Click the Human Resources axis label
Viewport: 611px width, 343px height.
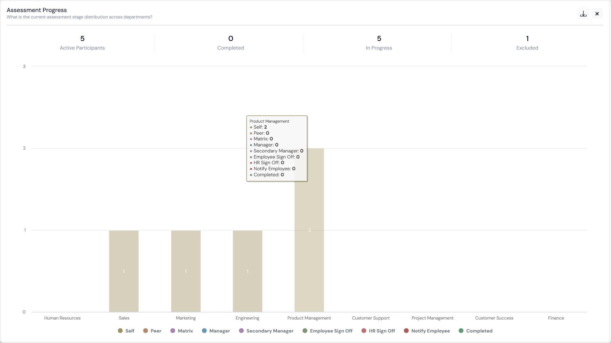(62, 318)
